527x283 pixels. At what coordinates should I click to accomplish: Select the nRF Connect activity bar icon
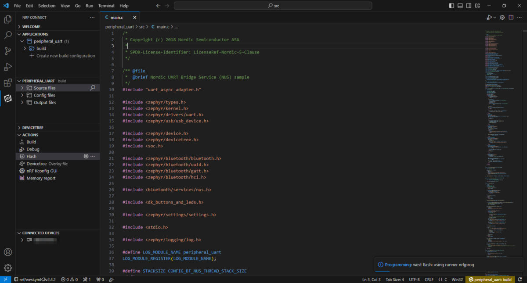click(x=7, y=98)
